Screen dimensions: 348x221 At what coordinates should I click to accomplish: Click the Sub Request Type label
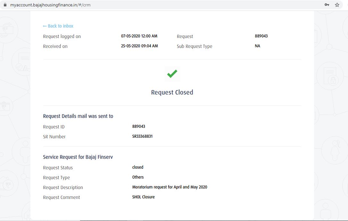pos(194,46)
